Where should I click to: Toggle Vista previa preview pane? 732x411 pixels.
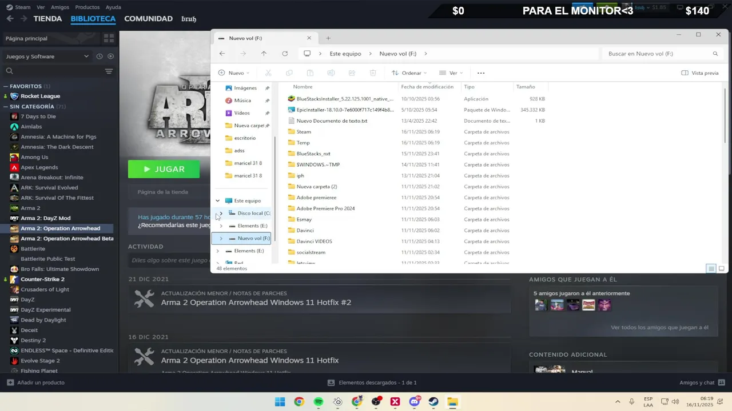[x=700, y=73]
